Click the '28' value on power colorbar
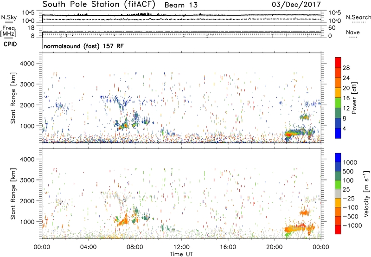The height and width of the screenshot is (257, 371). click(x=346, y=68)
